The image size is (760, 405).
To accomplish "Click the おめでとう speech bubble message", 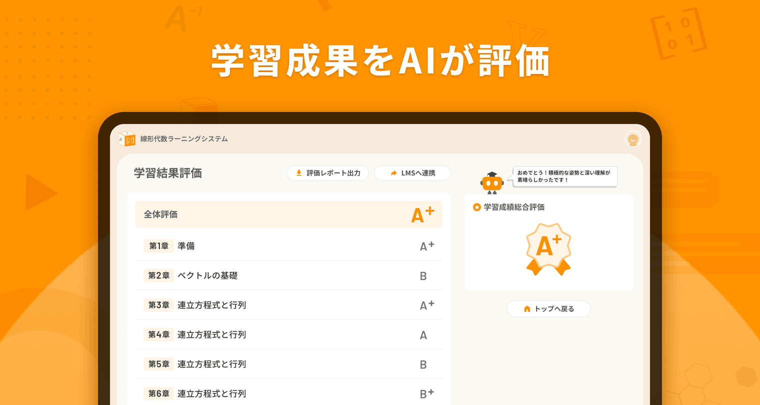I will (x=563, y=176).
